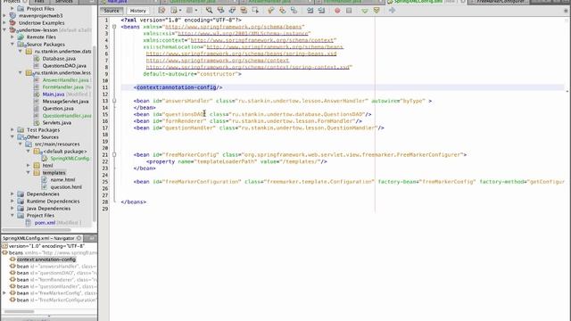Image resolution: width=571 pixels, height=321 pixels.
Task: Click the Validate XML yellow arrow icon
Action: [x=377, y=11]
